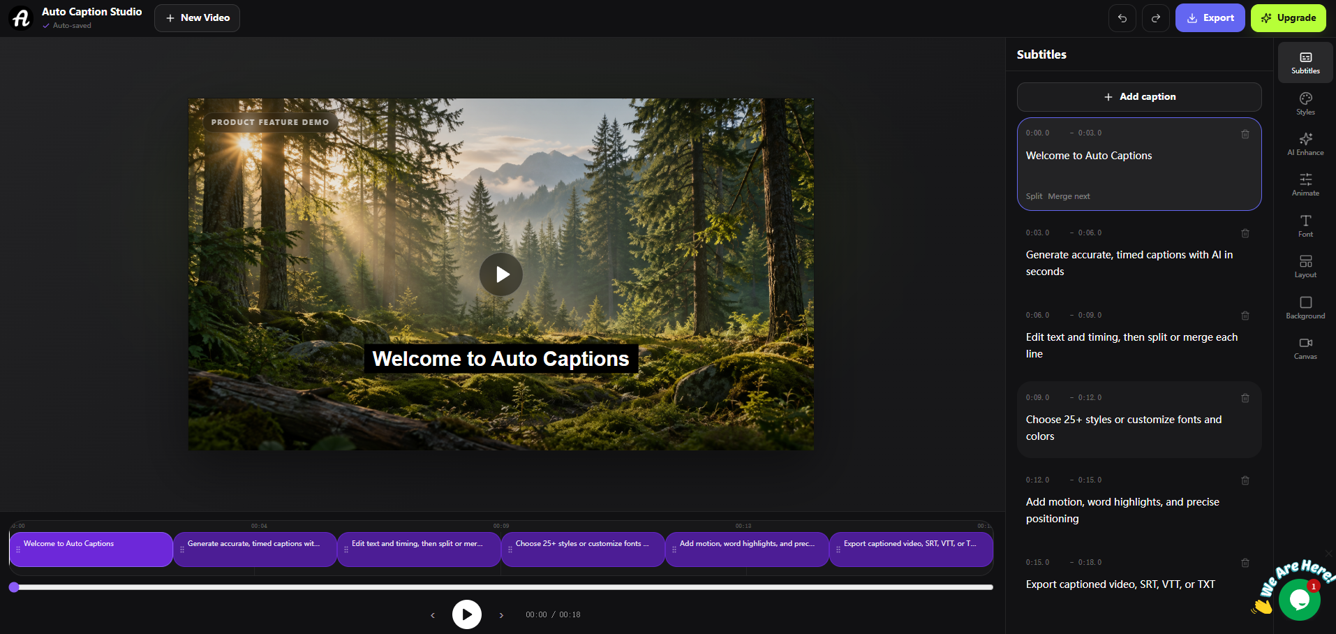The image size is (1336, 634).
Task: Click the redo arrow button
Action: 1156,18
